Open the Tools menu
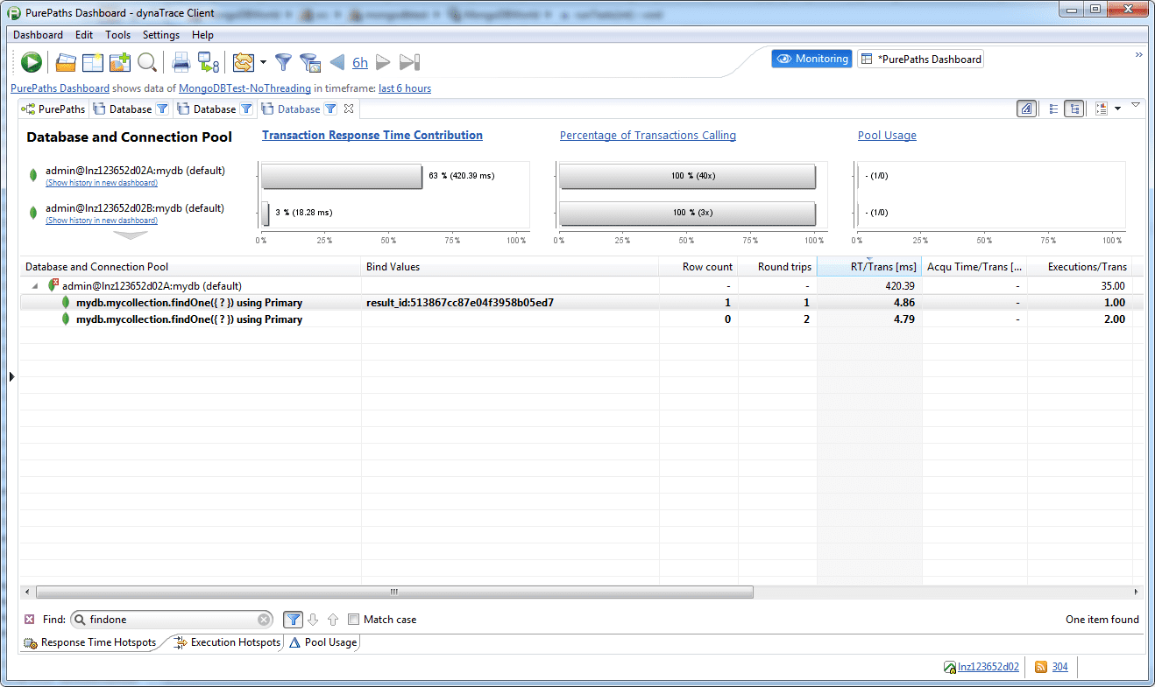Screen dimensions: 1155x687 point(117,35)
